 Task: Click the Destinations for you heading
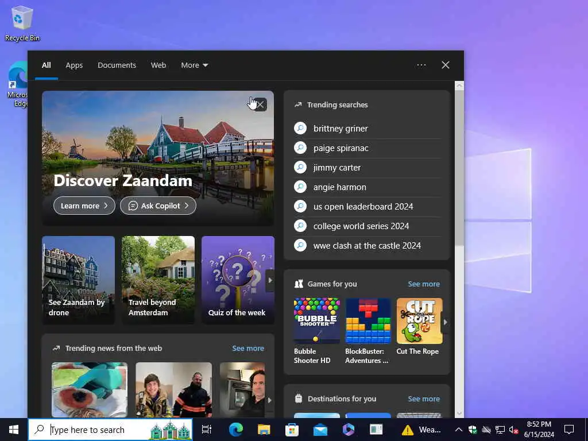tap(342, 399)
